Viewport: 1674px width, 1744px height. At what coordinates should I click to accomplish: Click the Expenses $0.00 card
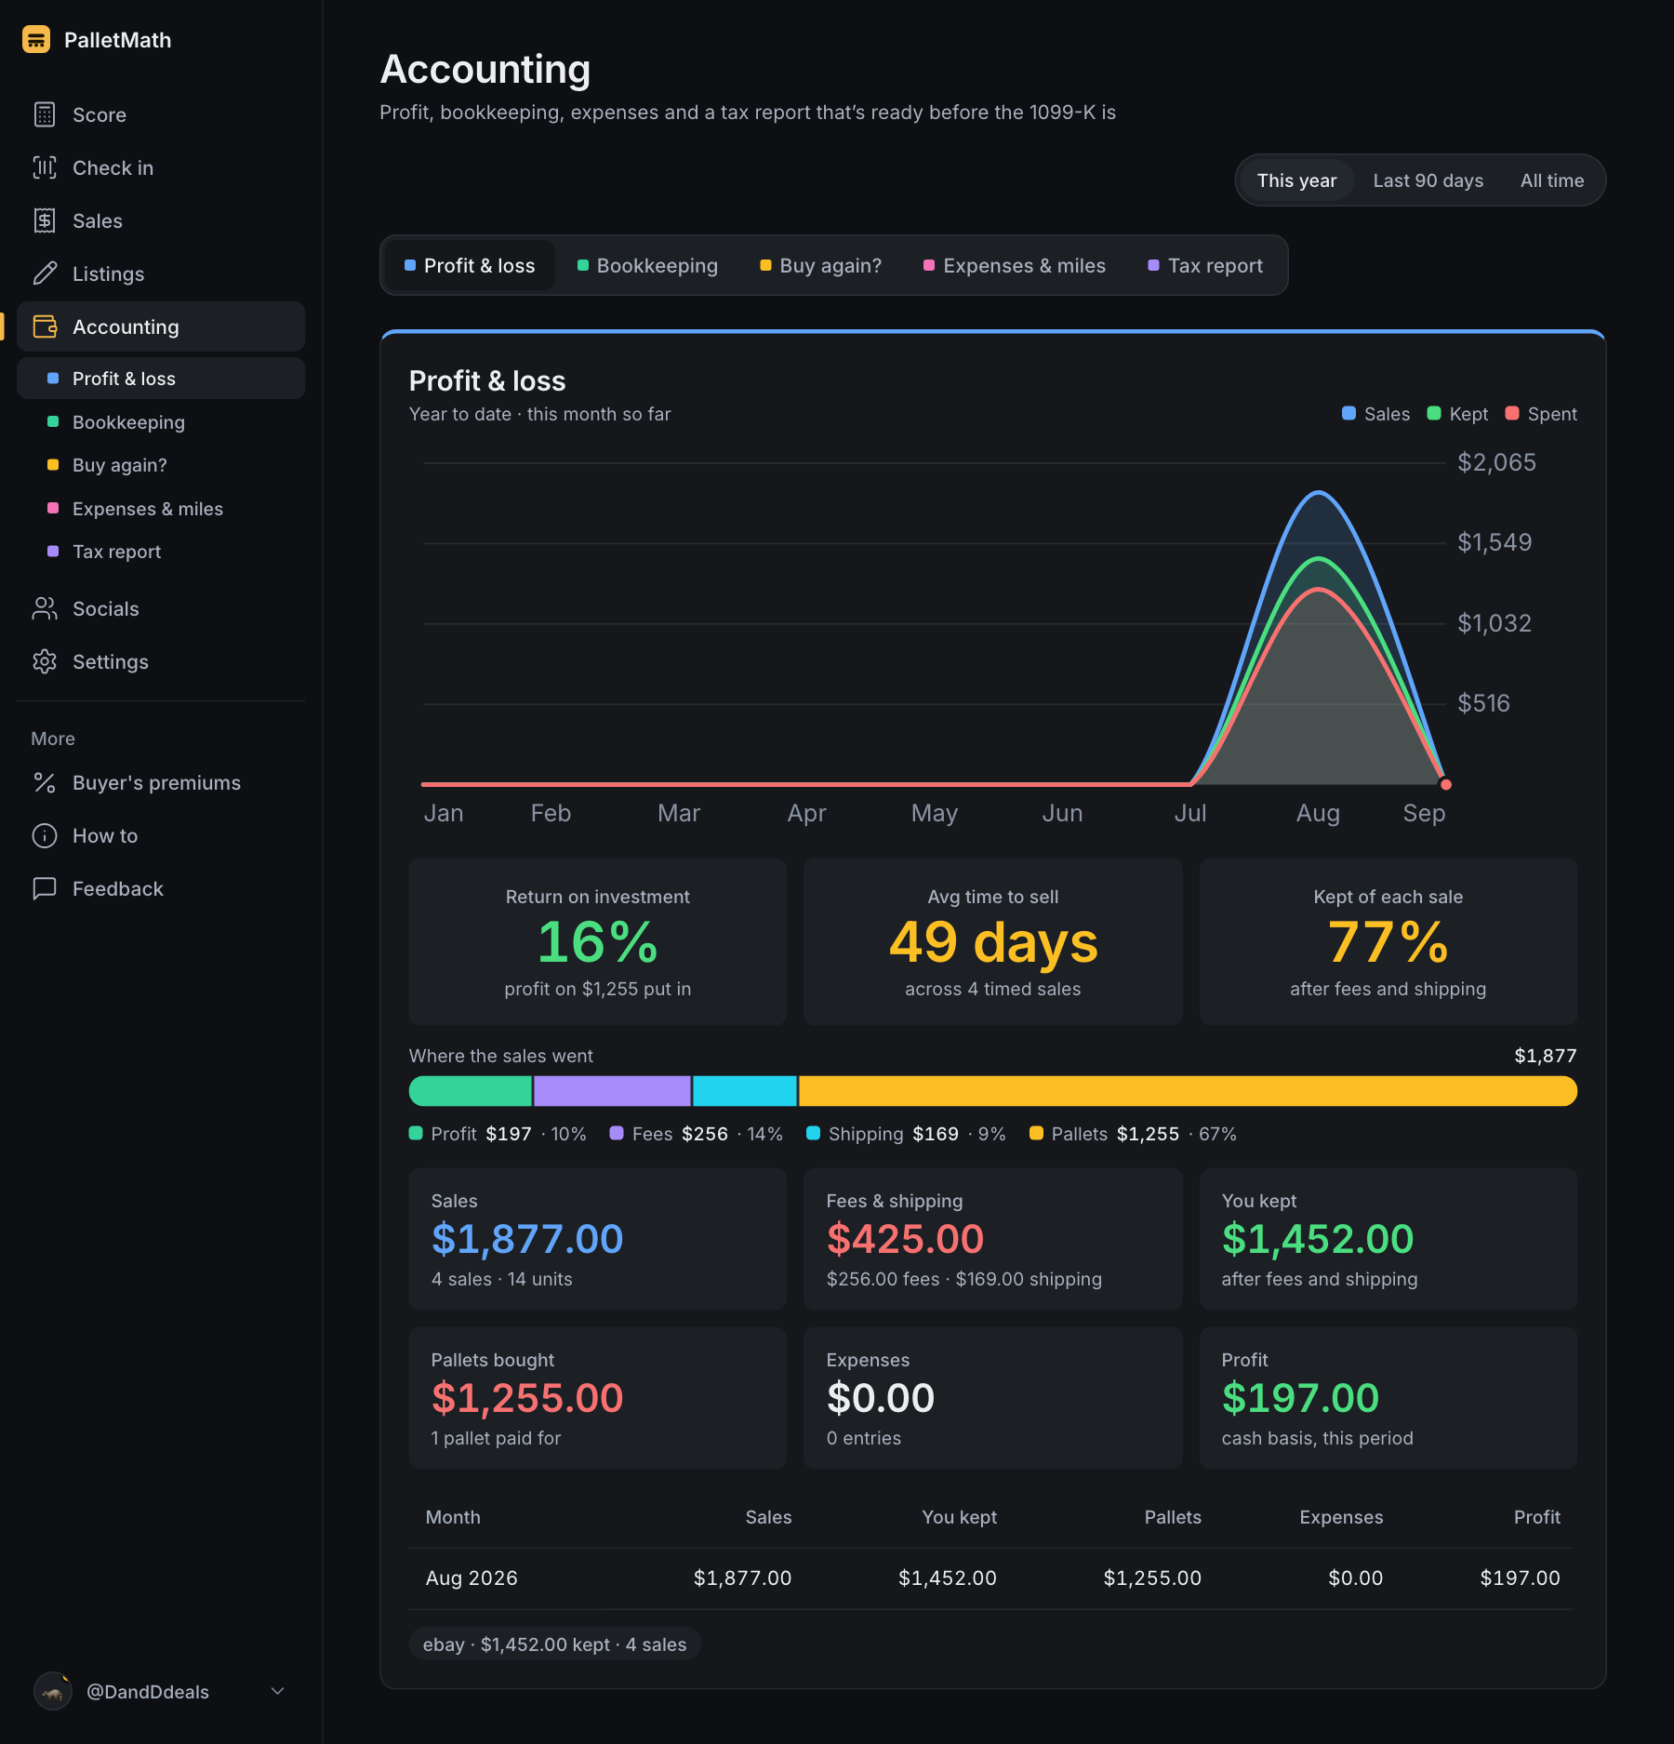click(x=993, y=1398)
